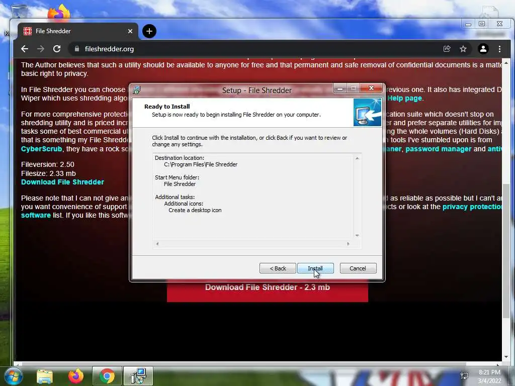Click the Recycle Bin desktop icon
515x386 pixels.
coord(20,12)
